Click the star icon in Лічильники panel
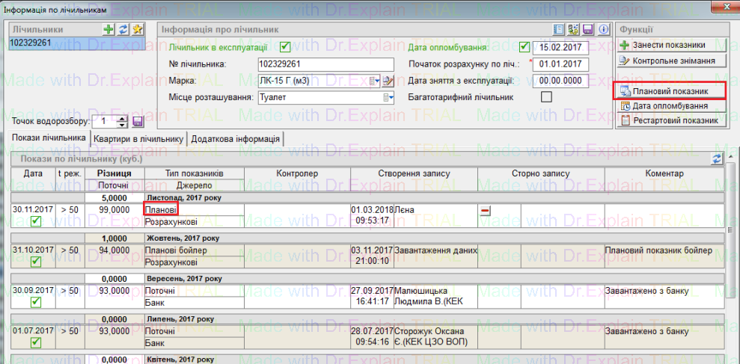This screenshot has height=364, width=740. 137,29
